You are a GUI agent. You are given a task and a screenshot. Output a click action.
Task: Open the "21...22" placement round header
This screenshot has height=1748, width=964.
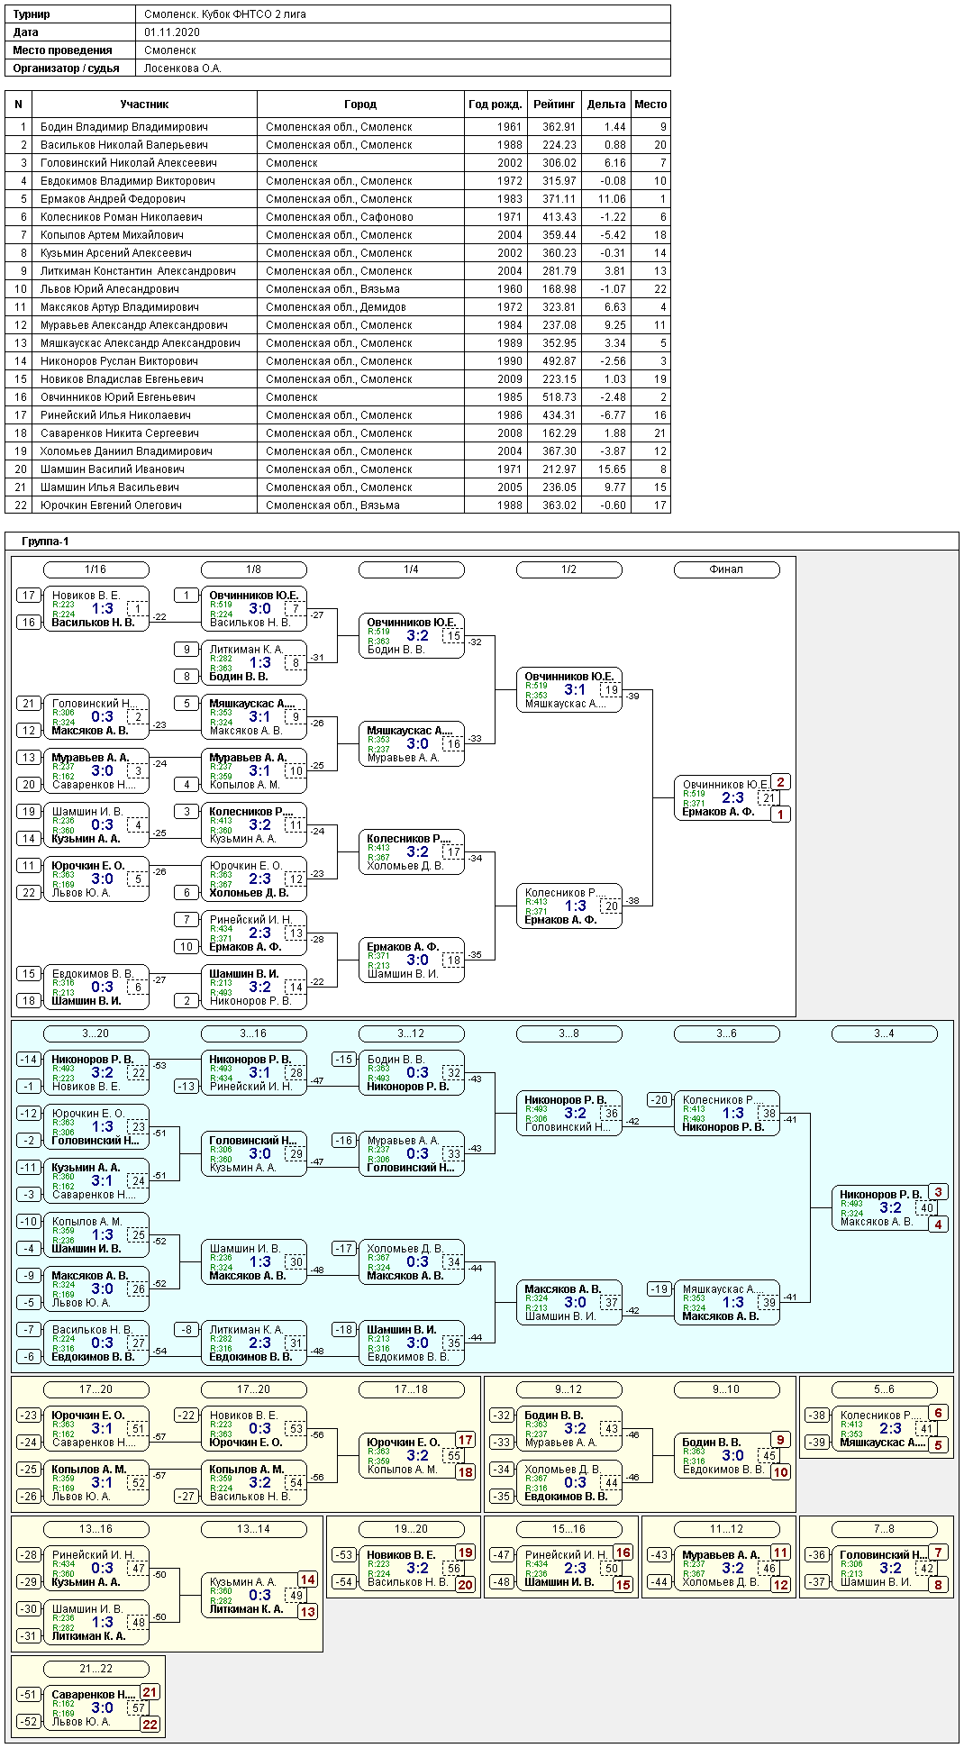tap(95, 1669)
